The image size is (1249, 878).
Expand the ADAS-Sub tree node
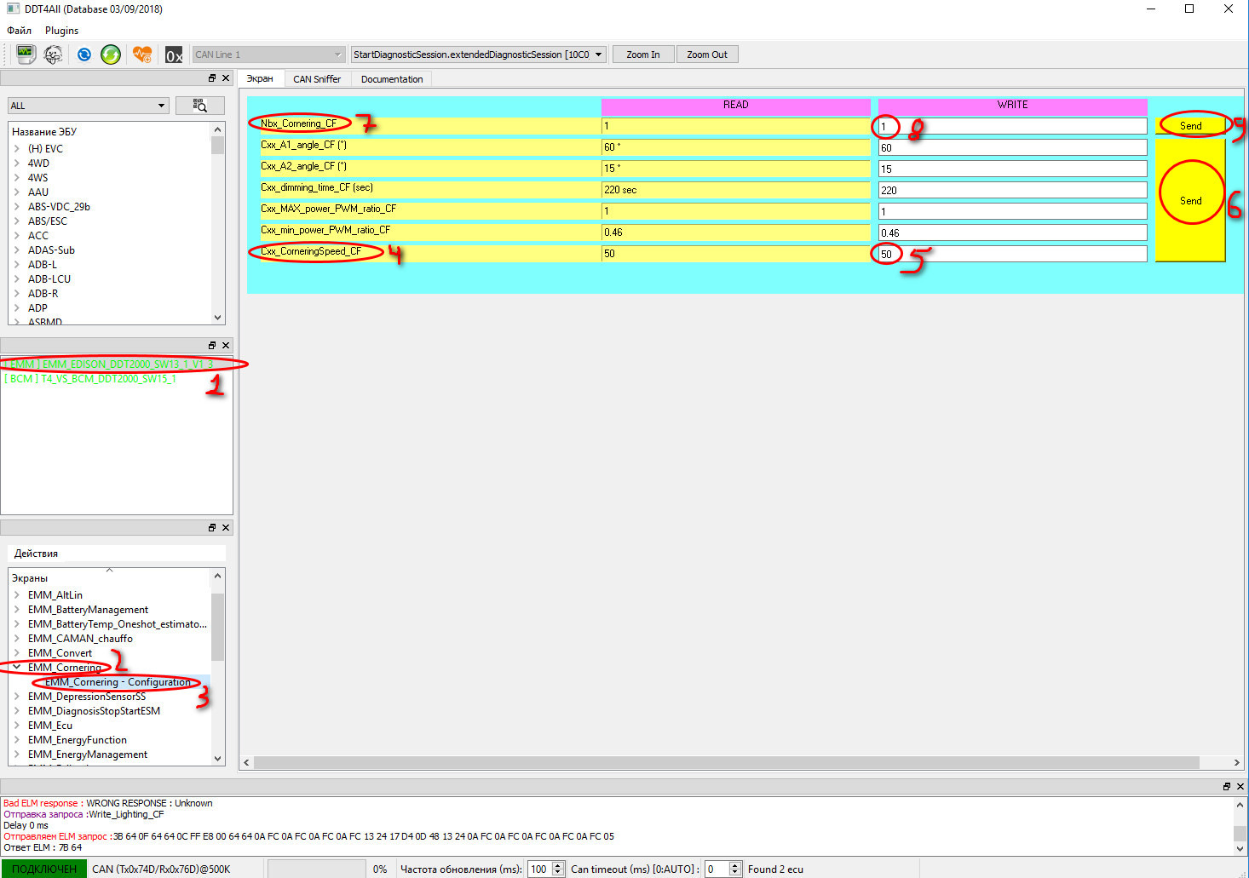(17, 250)
